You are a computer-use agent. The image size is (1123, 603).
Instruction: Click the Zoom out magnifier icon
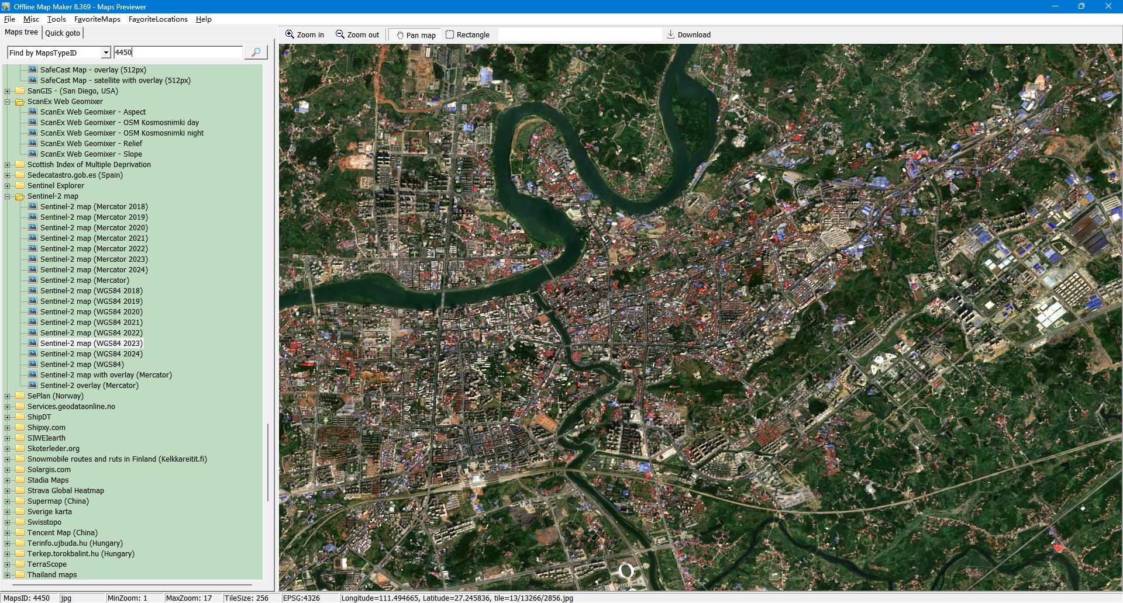pos(340,34)
